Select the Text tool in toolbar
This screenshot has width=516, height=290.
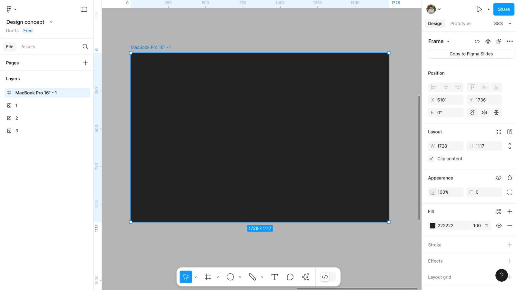(x=274, y=277)
